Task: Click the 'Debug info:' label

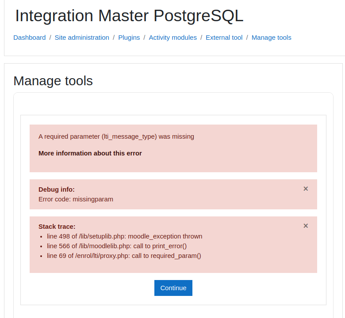Action: [57, 189]
